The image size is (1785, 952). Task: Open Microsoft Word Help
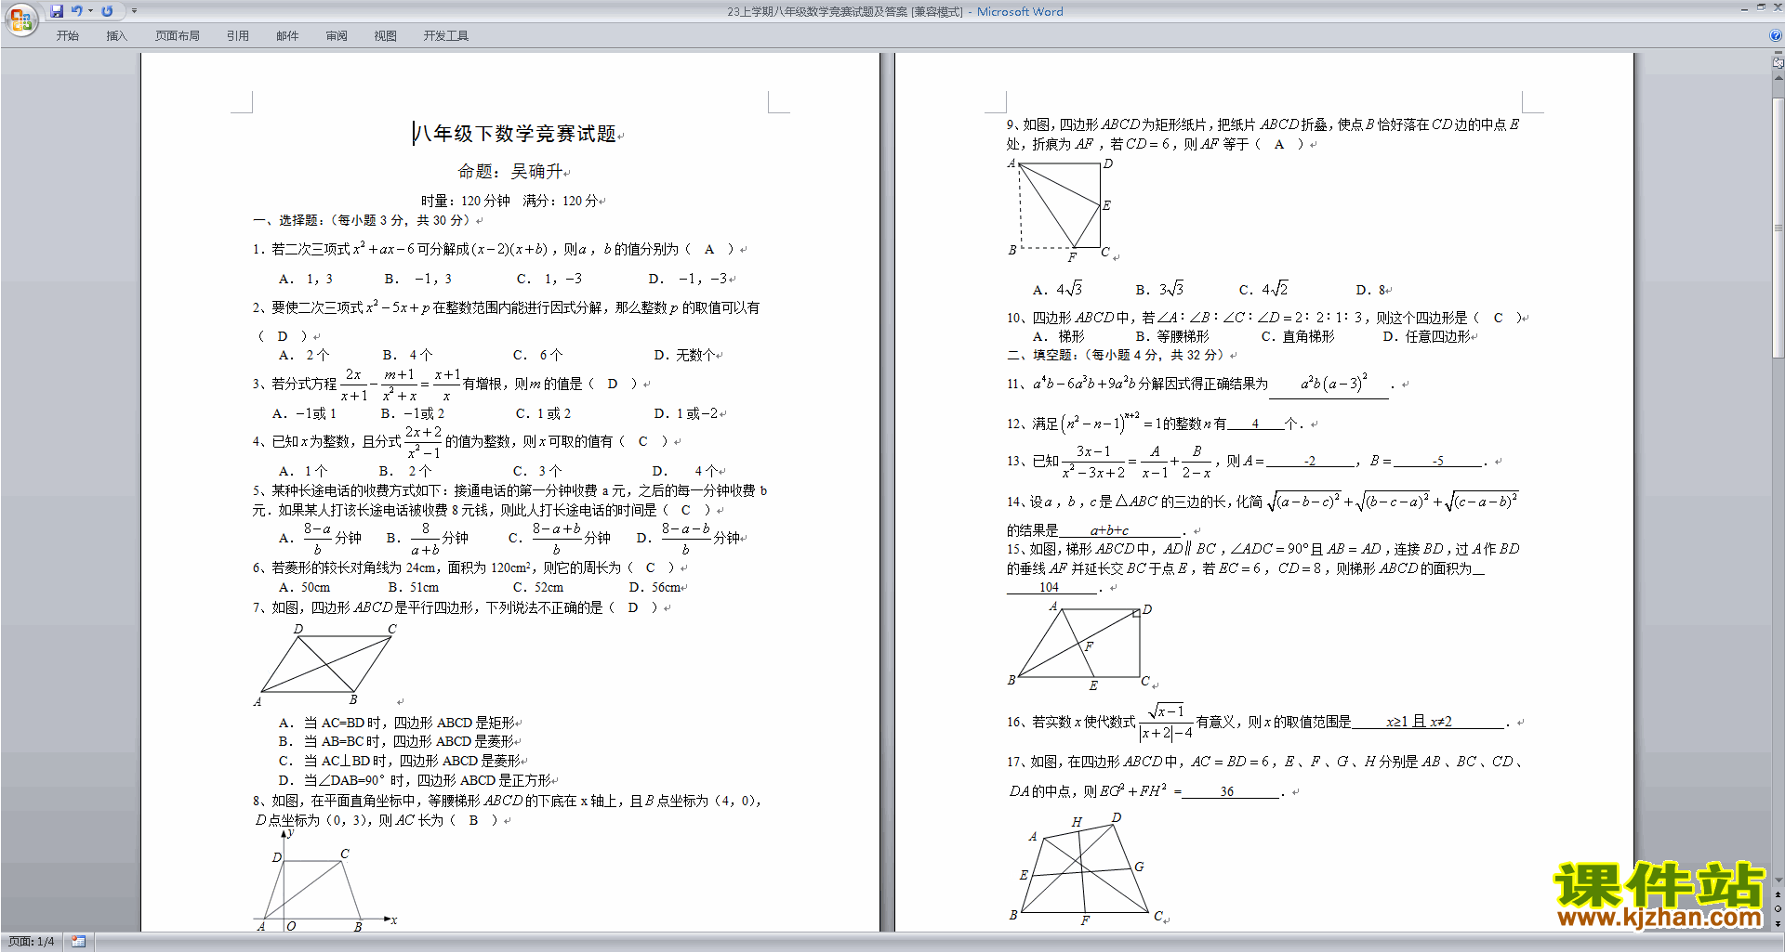tap(1776, 36)
